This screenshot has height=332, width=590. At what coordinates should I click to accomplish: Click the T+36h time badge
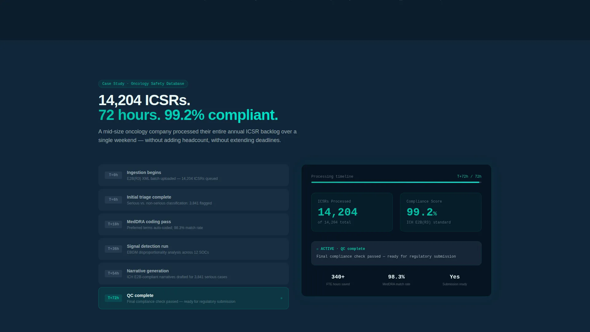(x=113, y=249)
